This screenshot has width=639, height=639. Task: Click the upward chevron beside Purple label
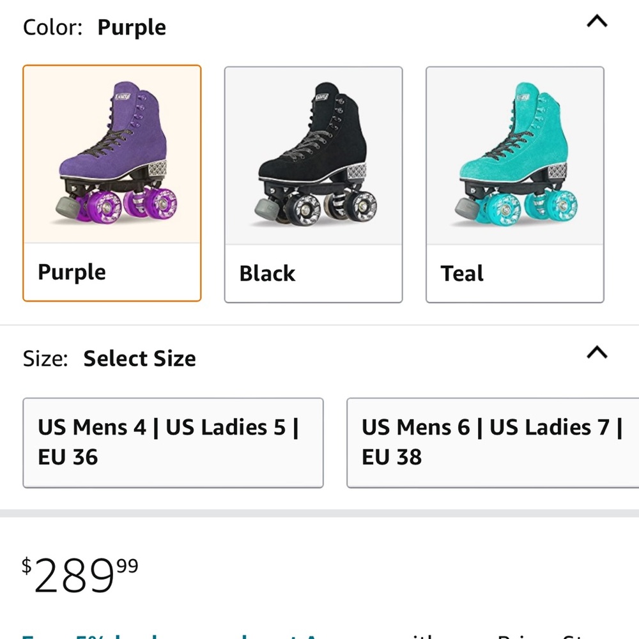596,22
